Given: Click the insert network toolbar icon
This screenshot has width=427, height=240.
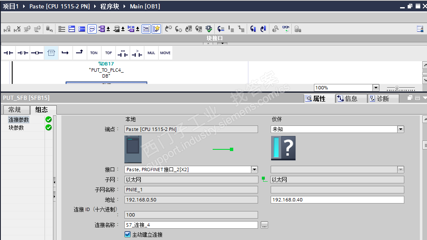Looking at the screenshot, I should tap(7, 29).
